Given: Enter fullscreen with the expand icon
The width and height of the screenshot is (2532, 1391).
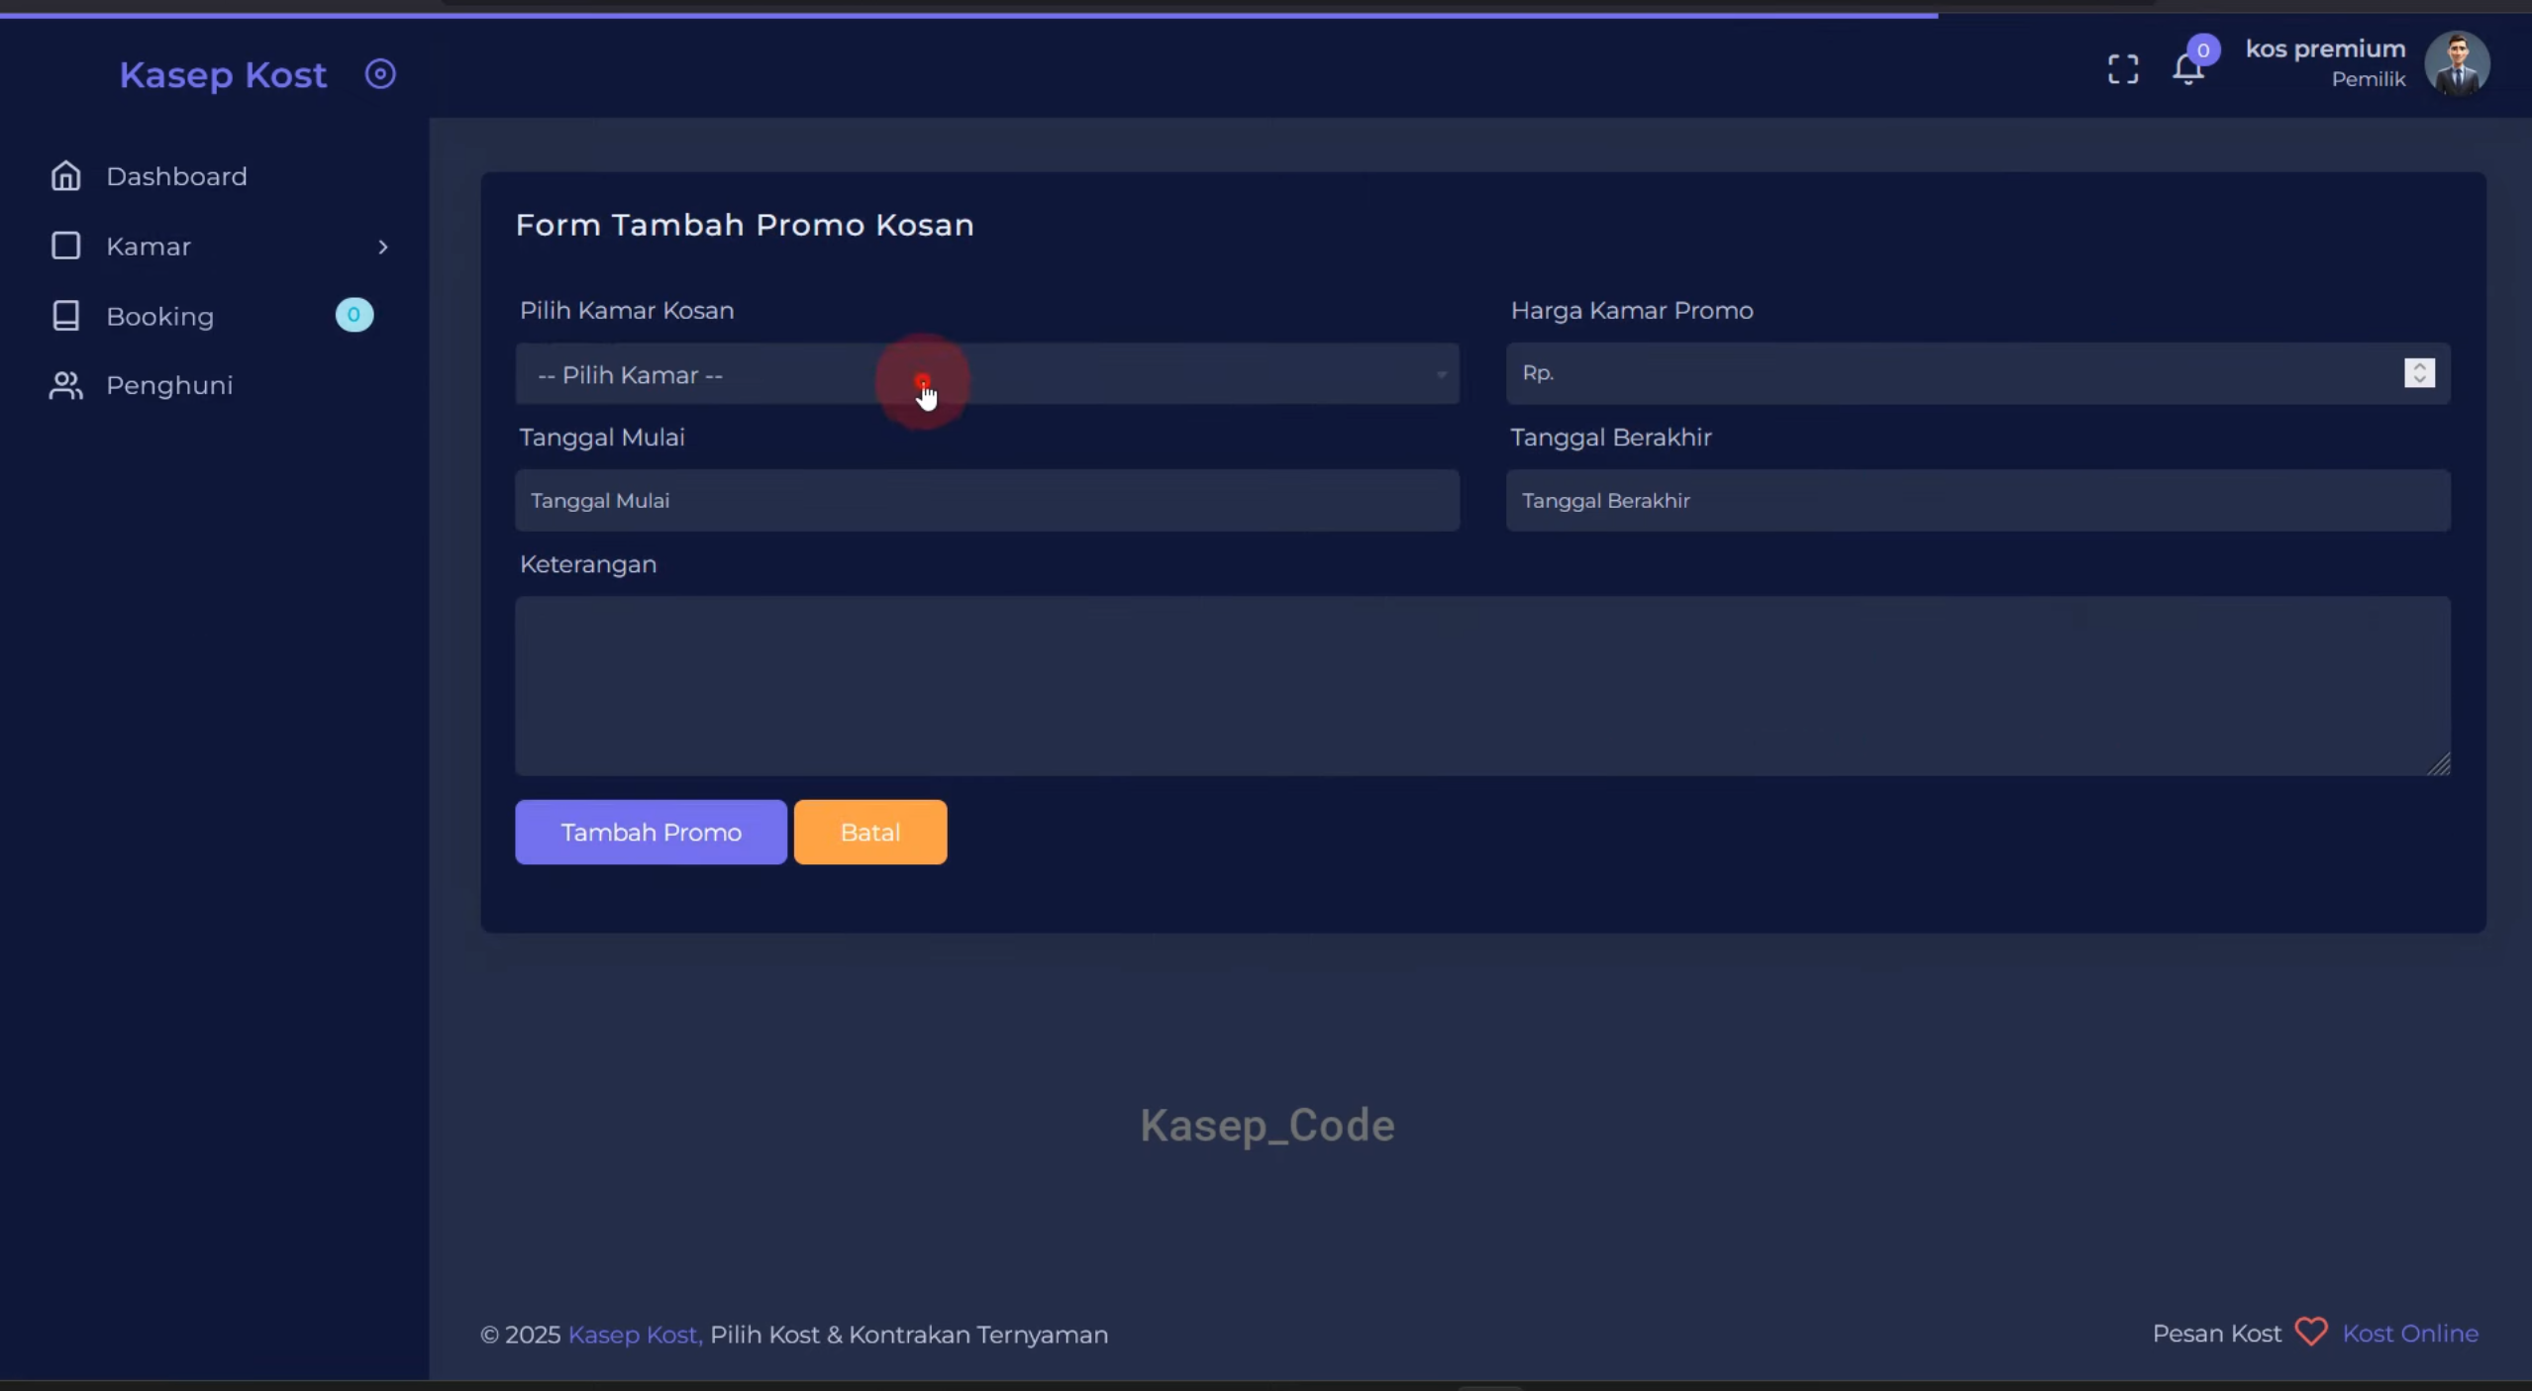Looking at the screenshot, I should coord(2123,69).
